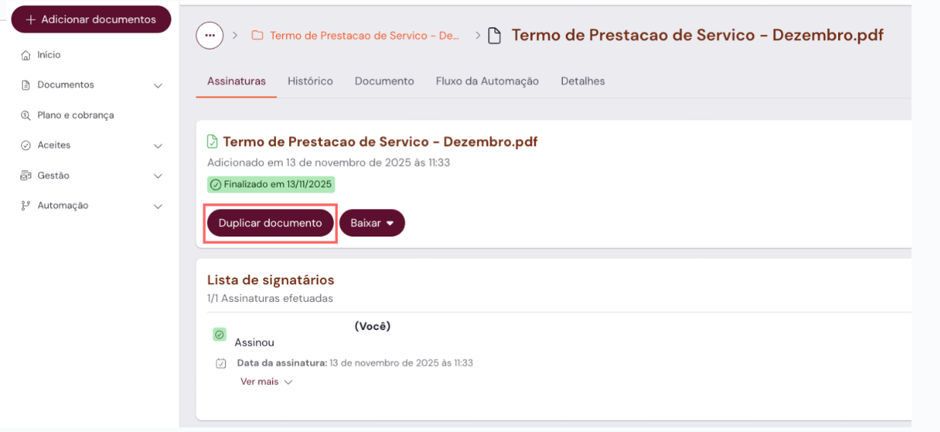Expand the Aceites sidebar section
The image size is (940, 432).
point(158,146)
